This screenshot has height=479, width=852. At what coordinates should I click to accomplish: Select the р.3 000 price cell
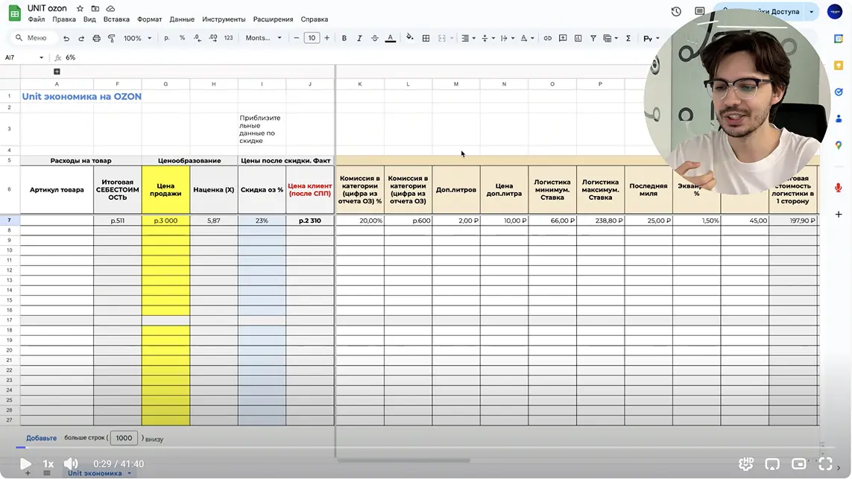coord(165,221)
